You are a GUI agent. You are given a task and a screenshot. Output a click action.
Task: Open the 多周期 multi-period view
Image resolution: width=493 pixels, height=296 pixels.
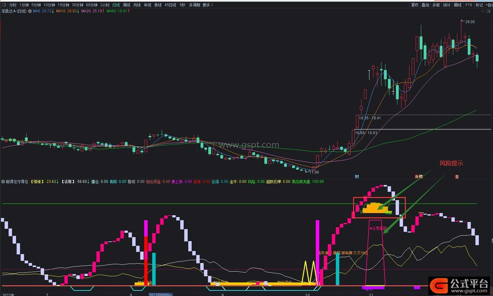[x=194, y=5]
